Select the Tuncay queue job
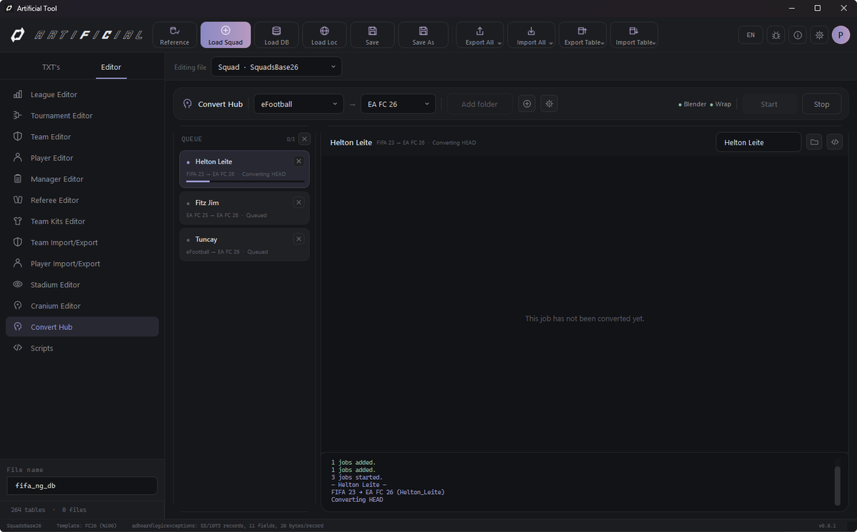 [x=244, y=244]
